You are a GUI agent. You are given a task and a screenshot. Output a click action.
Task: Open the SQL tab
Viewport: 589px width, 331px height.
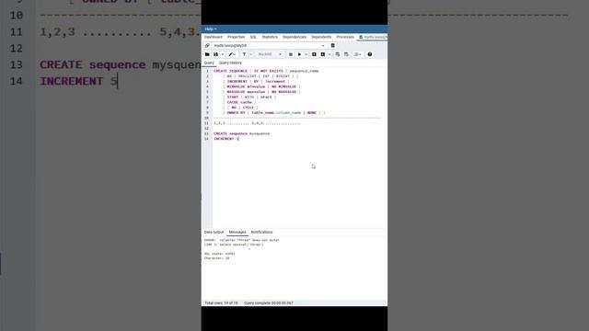point(253,37)
